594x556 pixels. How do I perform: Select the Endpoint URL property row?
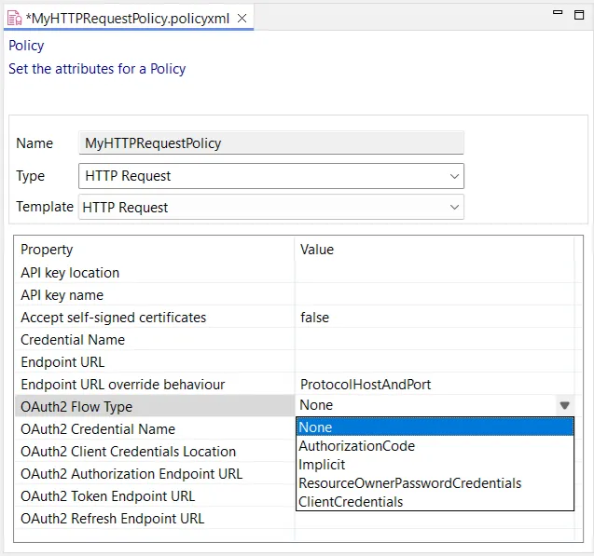pyautogui.click(x=155, y=361)
